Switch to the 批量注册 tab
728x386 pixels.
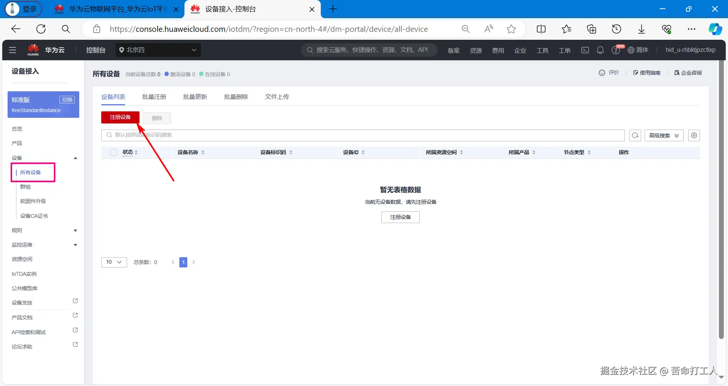[154, 97]
